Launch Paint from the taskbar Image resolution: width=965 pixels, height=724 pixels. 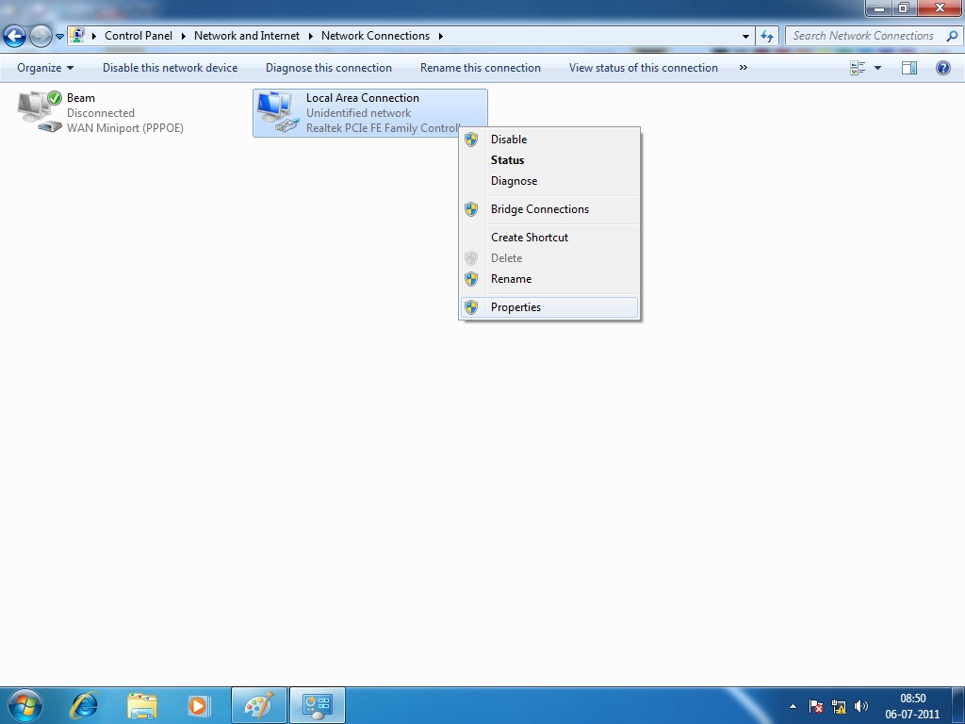pyautogui.click(x=258, y=704)
